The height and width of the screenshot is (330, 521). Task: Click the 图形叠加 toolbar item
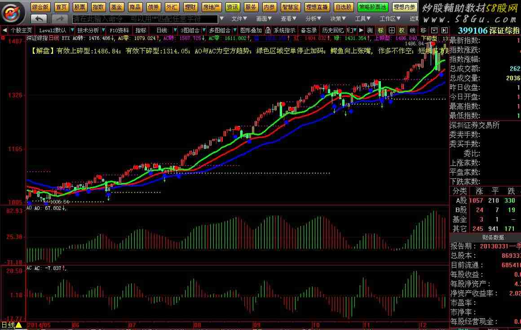pyautogui.click(x=251, y=30)
